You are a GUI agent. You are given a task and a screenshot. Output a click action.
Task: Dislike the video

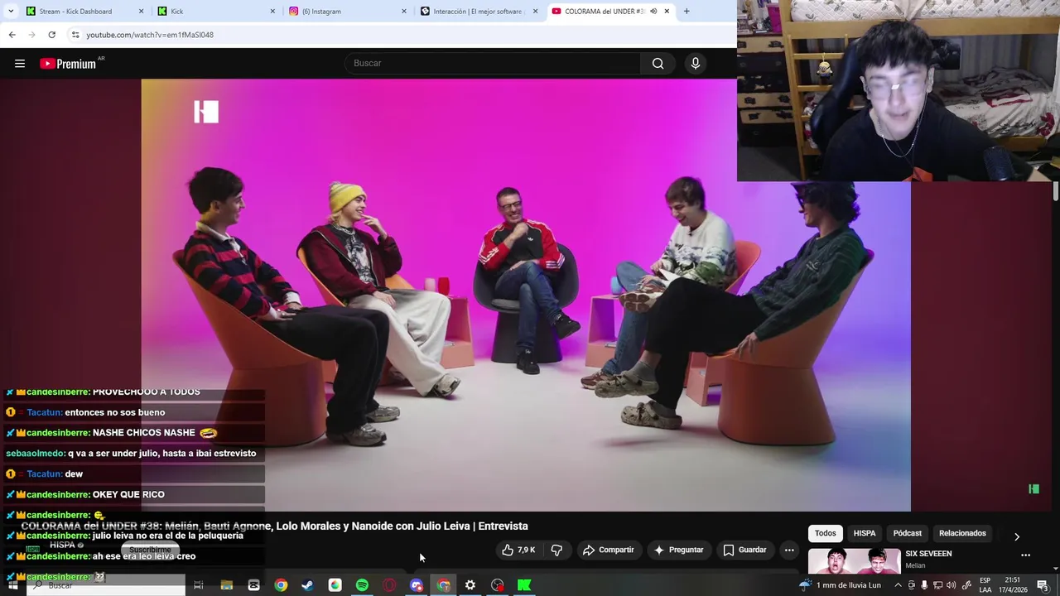556,550
